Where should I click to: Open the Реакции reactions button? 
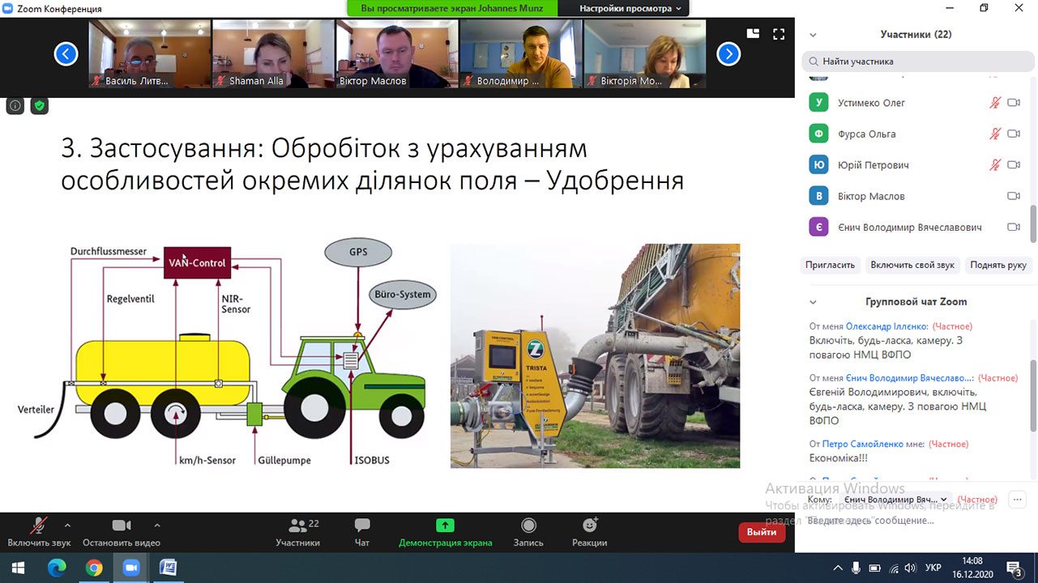click(590, 532)
